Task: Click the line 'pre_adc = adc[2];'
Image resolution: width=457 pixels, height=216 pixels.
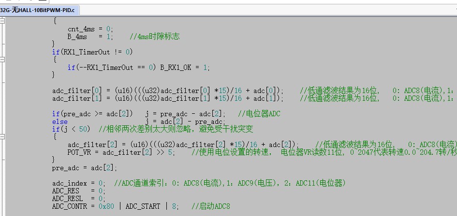Action: point(85,168)
